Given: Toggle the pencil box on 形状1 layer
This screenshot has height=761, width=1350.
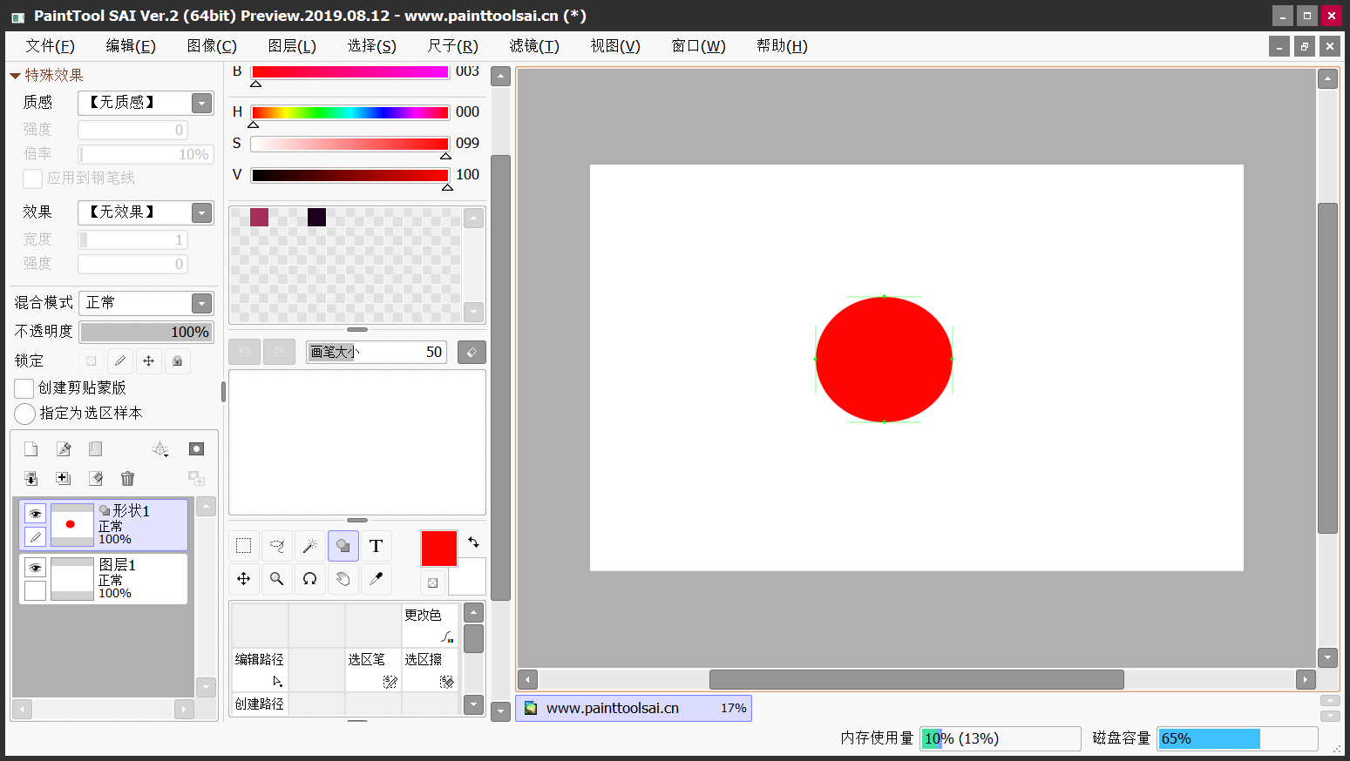Looking at the screenshot, I should point(35,536).
